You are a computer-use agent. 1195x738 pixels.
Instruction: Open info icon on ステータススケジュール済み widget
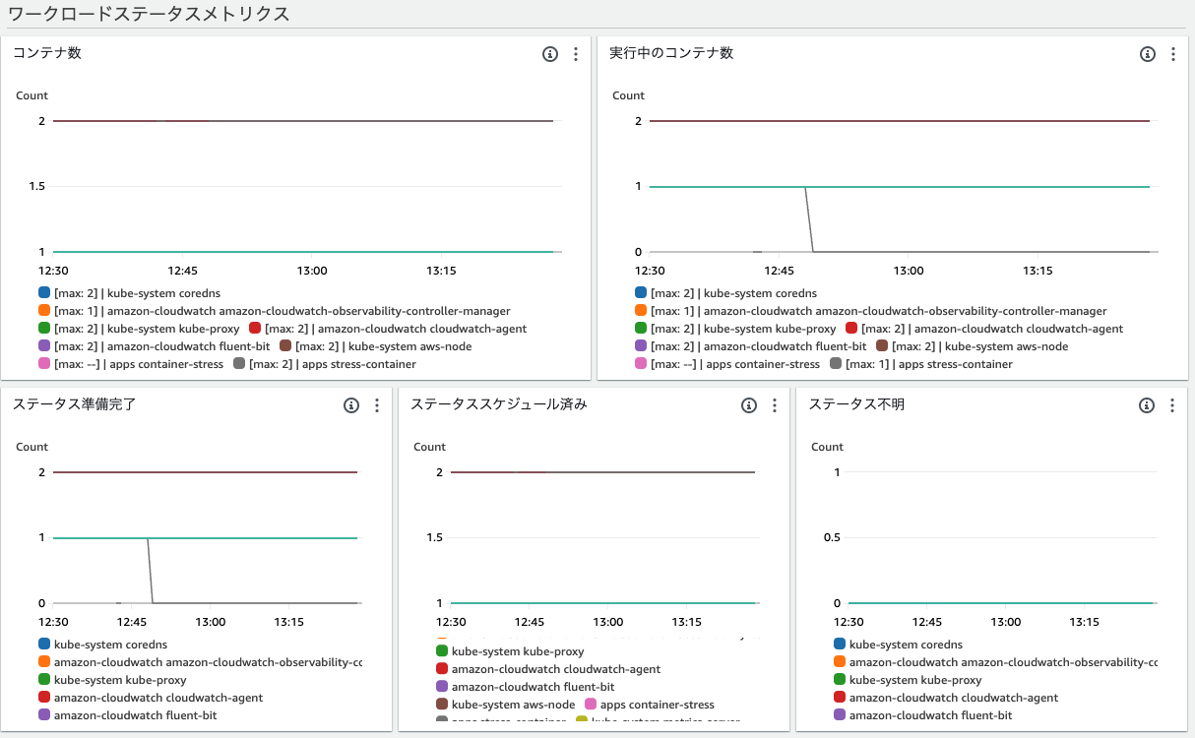pos(749,405)
